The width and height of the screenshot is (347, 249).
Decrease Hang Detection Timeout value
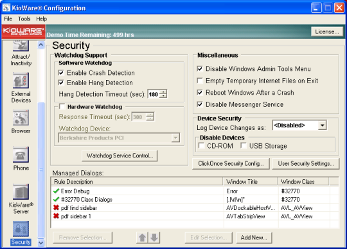click(x=163, y=96)
